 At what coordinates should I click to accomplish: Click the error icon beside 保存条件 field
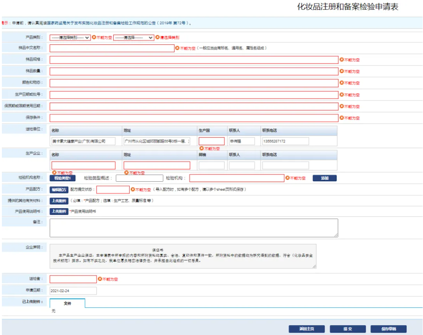[x=341, y=118]
